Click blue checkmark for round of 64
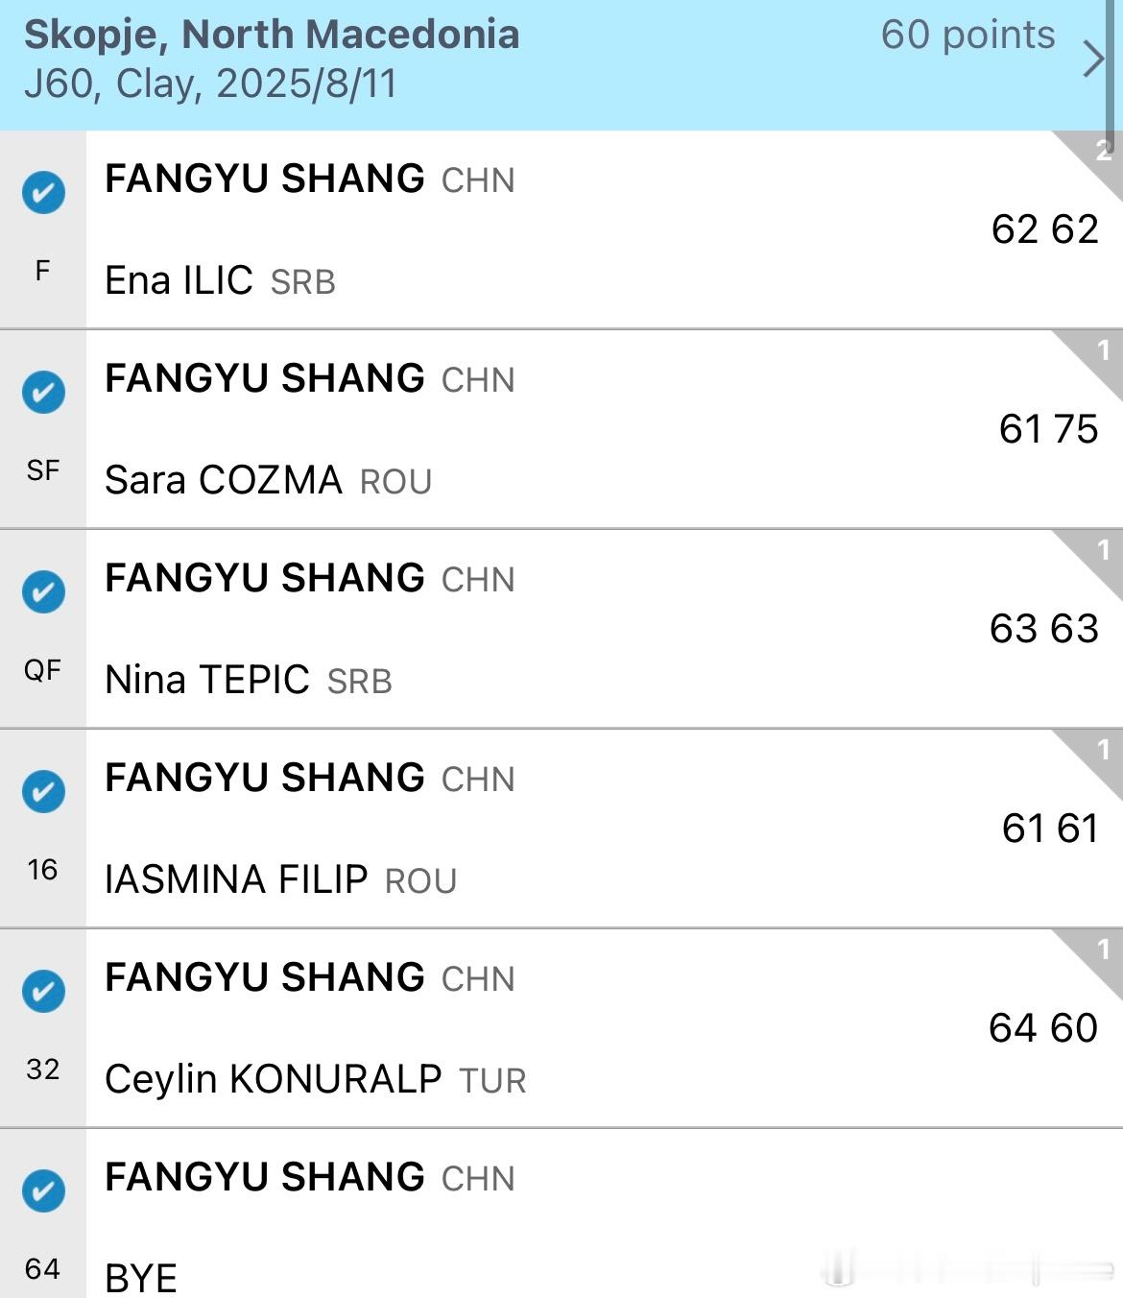This screenshot has width=1123, height=1298. [x=43, y=1190]
